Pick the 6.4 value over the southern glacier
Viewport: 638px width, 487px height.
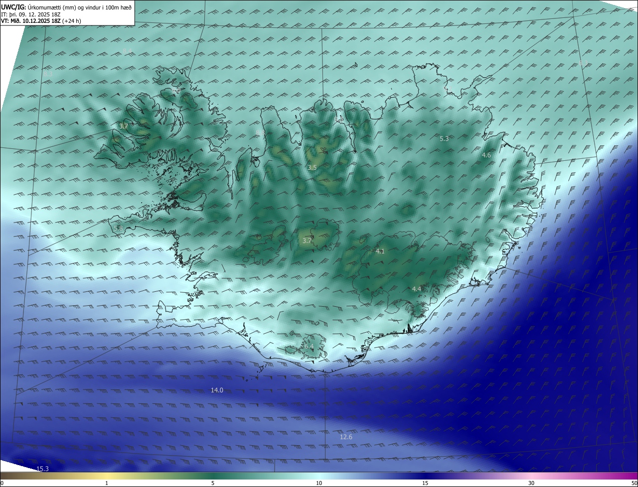point(308,346)
